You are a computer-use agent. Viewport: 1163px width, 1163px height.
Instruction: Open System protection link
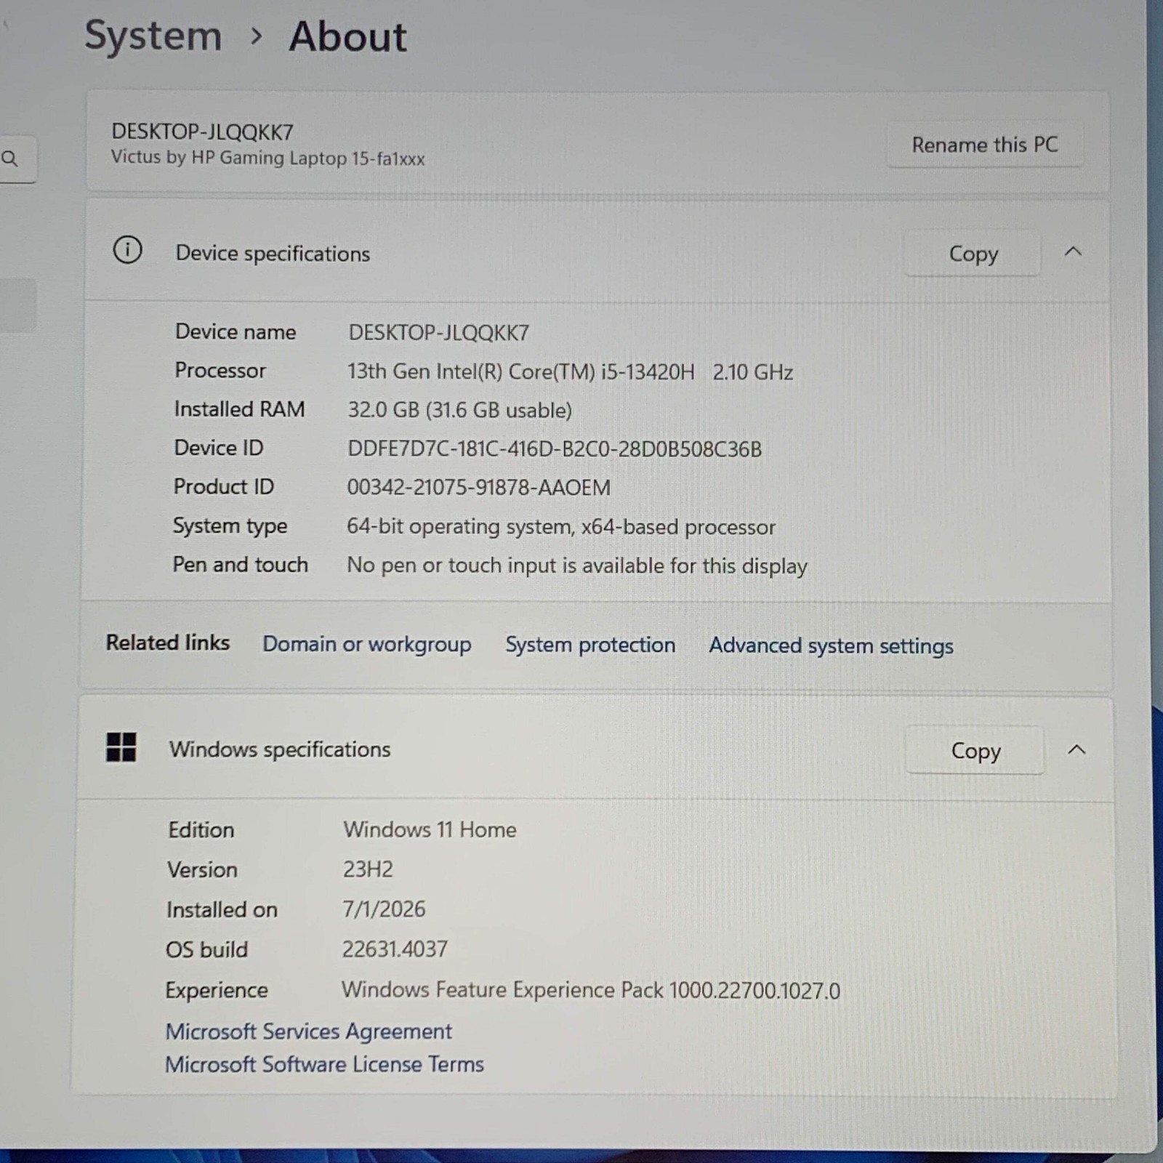(590, 645)
